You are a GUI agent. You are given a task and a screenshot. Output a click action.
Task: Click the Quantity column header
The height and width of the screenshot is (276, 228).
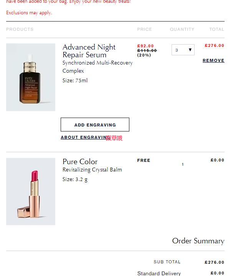182,29
